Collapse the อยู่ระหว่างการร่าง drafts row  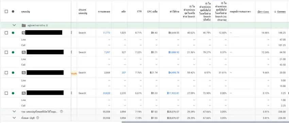pos(14,25)
